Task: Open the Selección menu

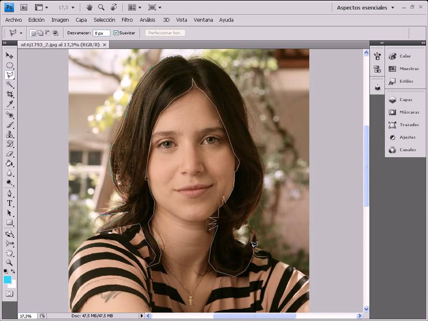Action: click(104, 20)
